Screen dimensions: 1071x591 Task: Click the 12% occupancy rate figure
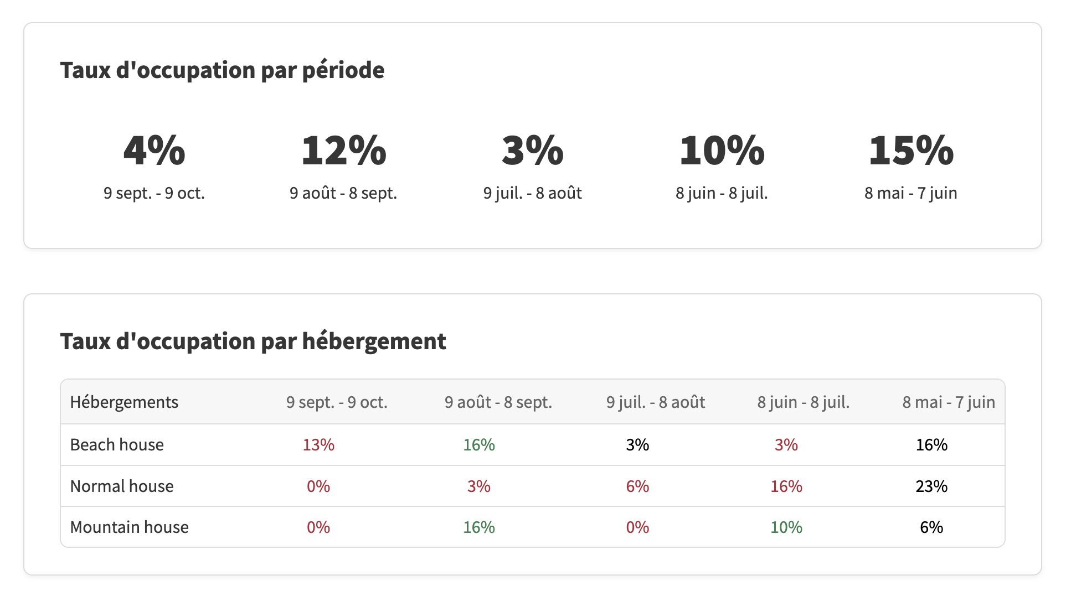[343, 151]
